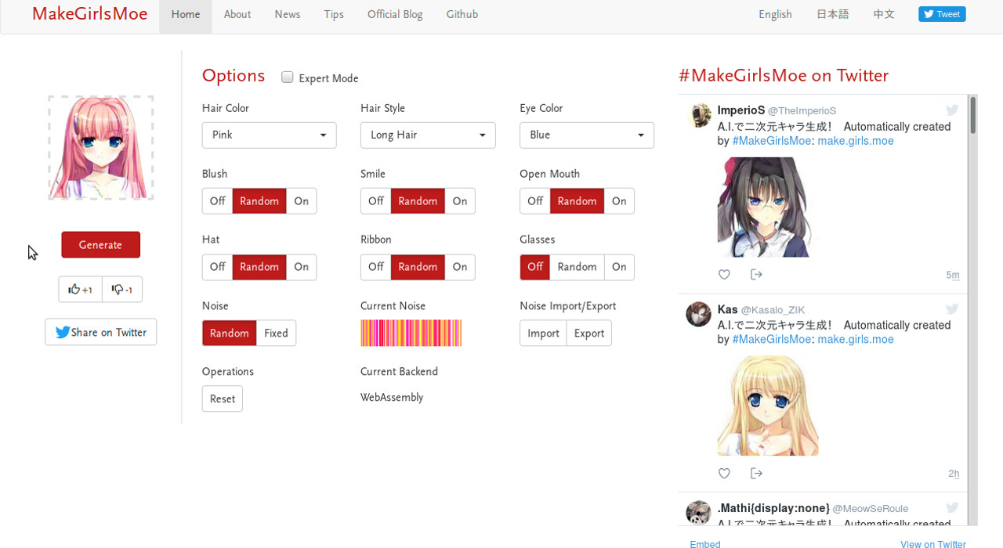Screen dimensions: 1003x548
Task: Click share icon on ImperioS's tweet
Action: [756, 275]
